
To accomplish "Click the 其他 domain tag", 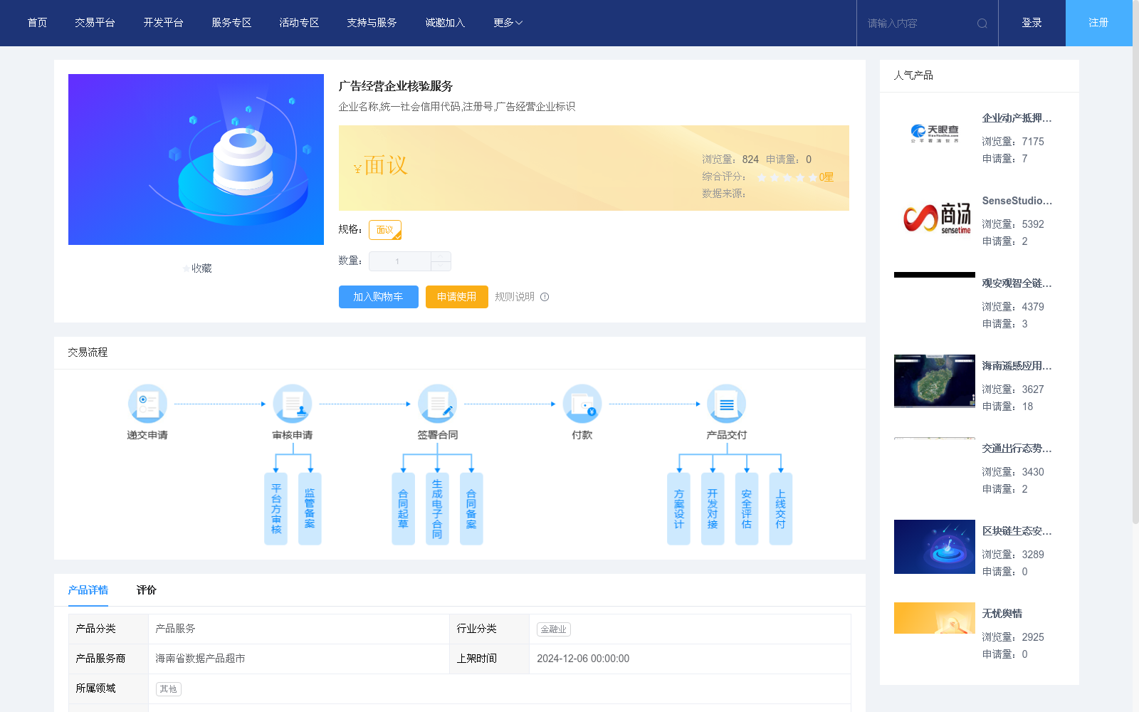I will [169, 689].
